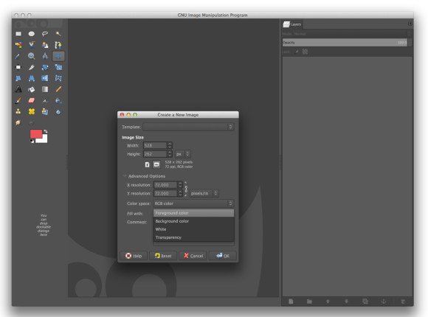Switch to the Layers tab

click(292, 24)
